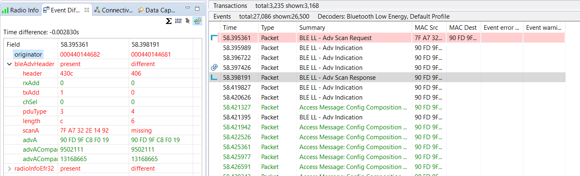Maximize the Event Difference view panel
Viewport: 580px width, 176px height.
(x=197, y=8)
